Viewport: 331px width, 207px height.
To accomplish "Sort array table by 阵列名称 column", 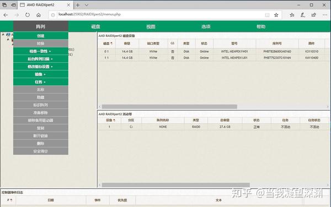I will pos(163,120).
